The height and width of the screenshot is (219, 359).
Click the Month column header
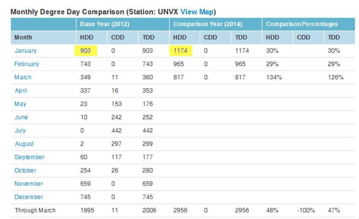pos(23,37)
